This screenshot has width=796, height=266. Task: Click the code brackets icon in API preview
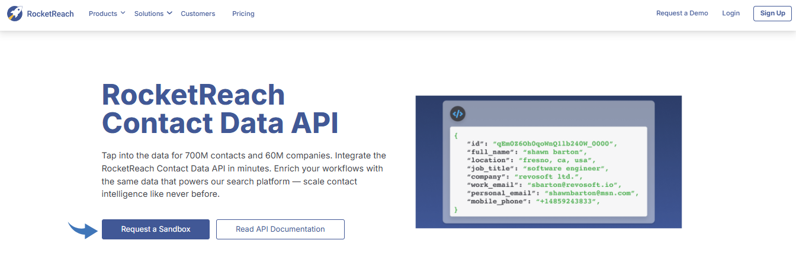pyautogui.click(x=458, y=114)
